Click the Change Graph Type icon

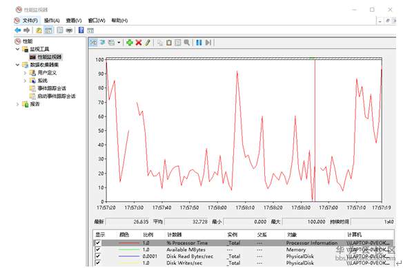tap(111, 42)
